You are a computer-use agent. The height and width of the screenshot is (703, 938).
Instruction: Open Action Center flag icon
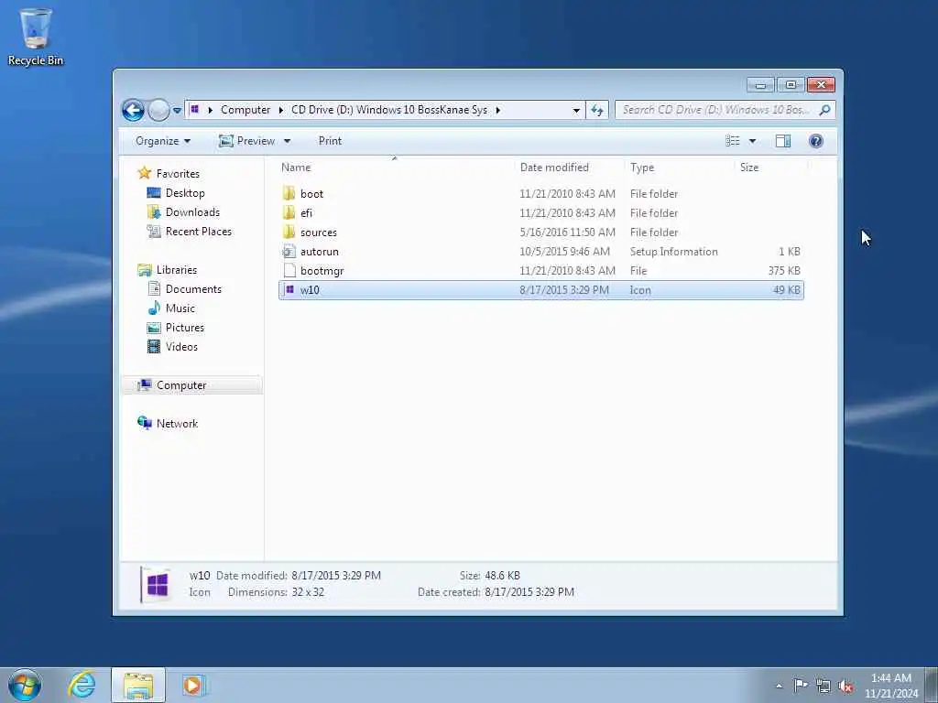click(801, 685)
